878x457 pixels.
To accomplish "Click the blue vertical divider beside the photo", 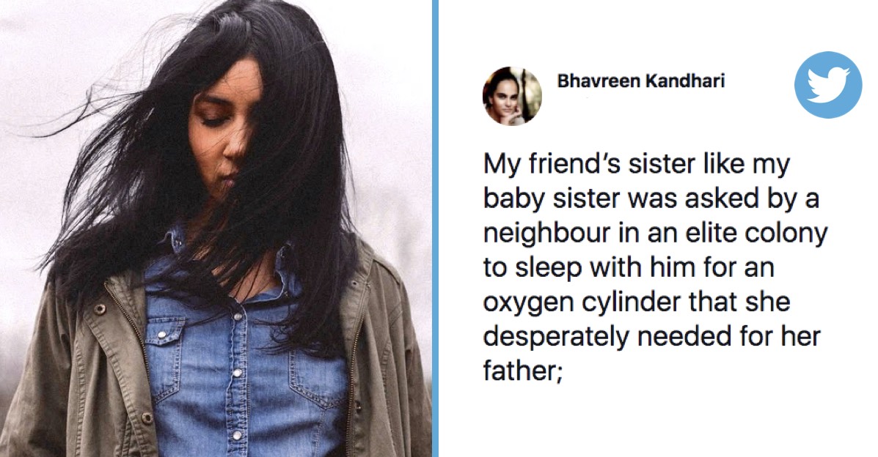I will point(435,228).
